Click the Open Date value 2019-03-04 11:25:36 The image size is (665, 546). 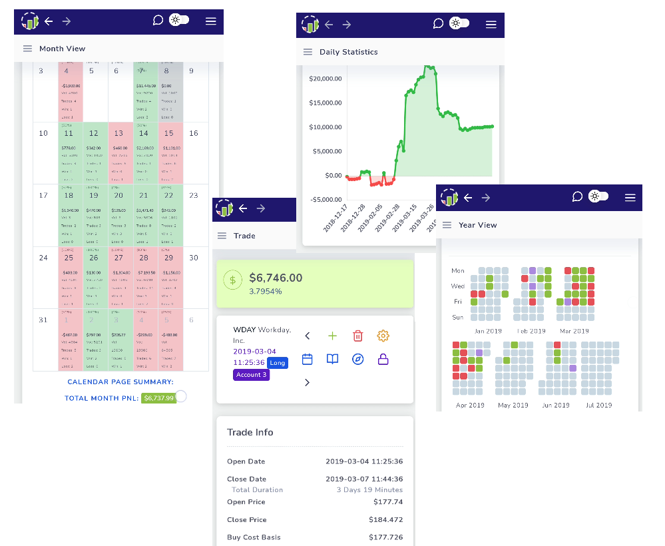(x=364, y=461)
